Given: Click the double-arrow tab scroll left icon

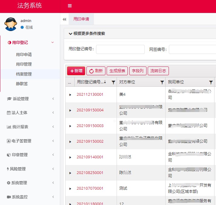Looking at the screenshot, I should pos(64,19).
